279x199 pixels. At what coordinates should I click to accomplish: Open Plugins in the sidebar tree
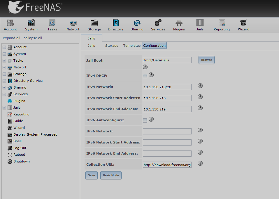[16, 101]
